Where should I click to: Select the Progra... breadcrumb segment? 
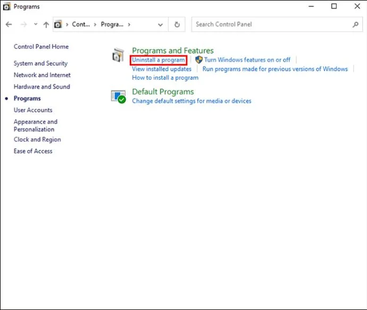click(112, 24)
